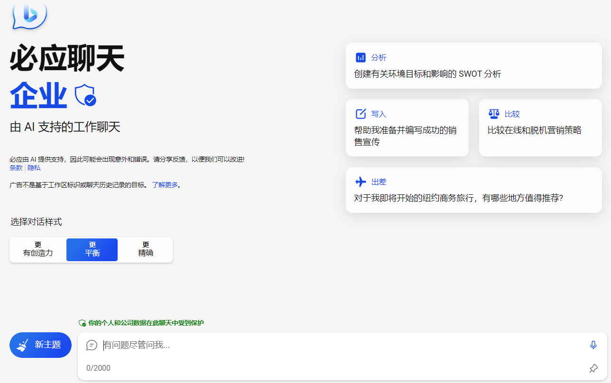Select 更有创造力 conversation style
The image size is (611, 383).
click(x=38, y=249)
